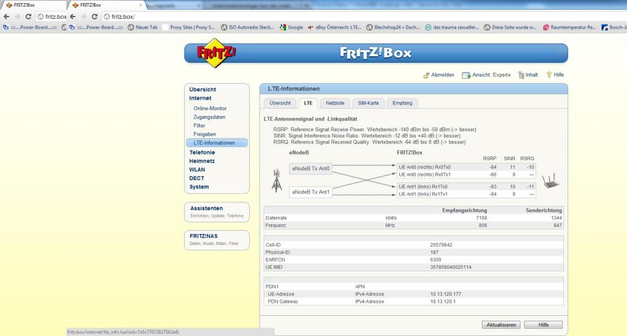Click the Neuer Tab bookmark favicon
The height and width of the screenshot is (336, 627).
(131, 27)
